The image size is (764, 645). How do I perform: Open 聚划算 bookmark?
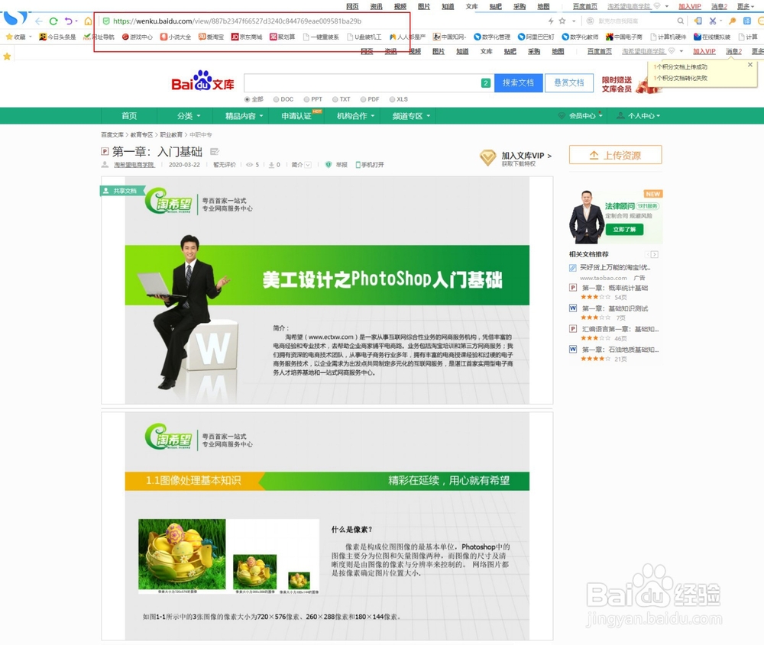point(282,37)
